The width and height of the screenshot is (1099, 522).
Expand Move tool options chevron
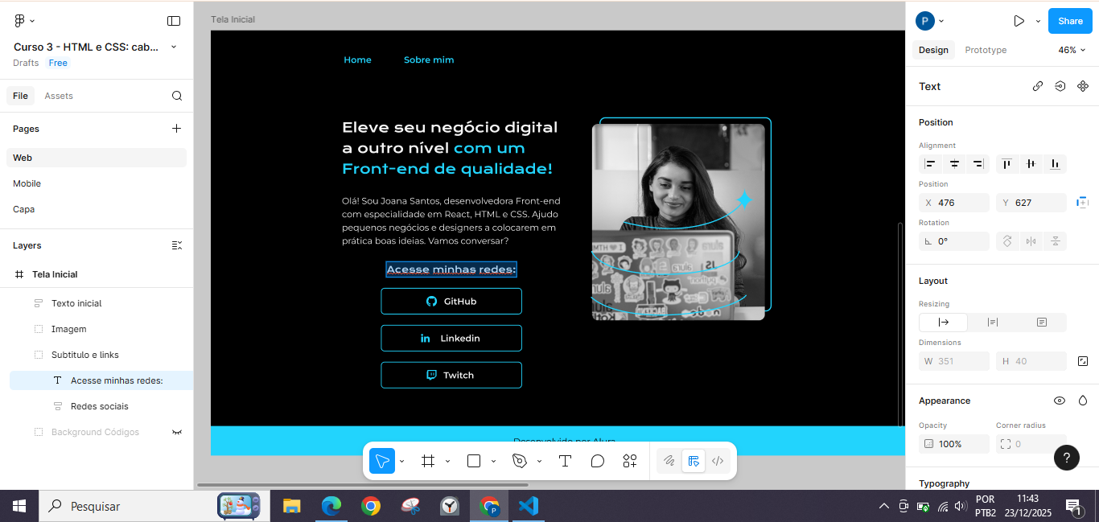401,461
